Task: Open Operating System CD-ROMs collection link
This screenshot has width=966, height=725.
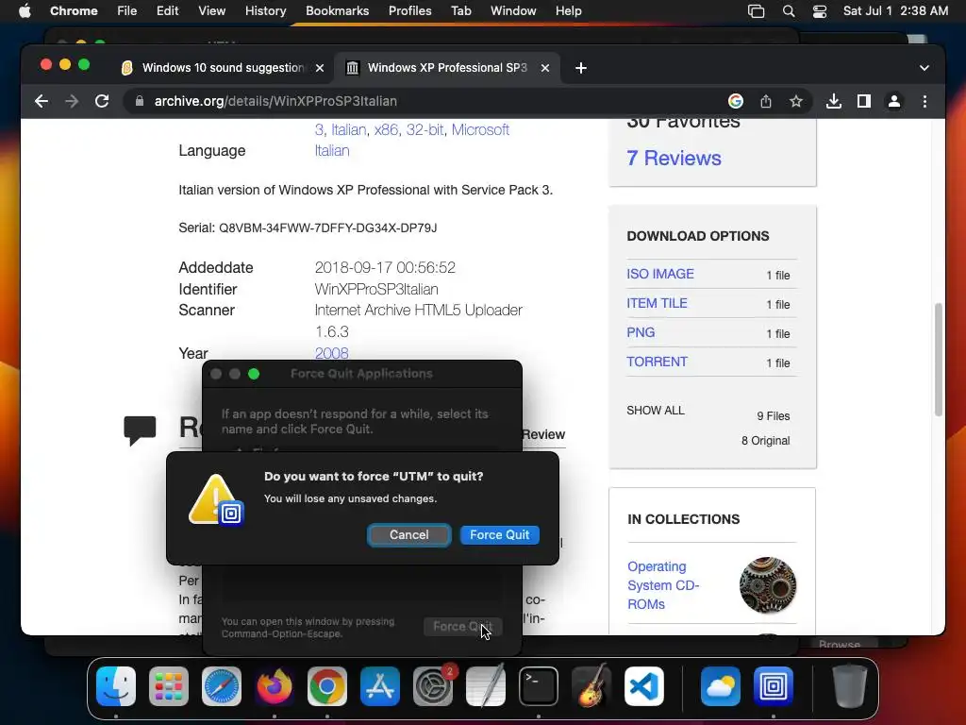Action: click(663, 585)
